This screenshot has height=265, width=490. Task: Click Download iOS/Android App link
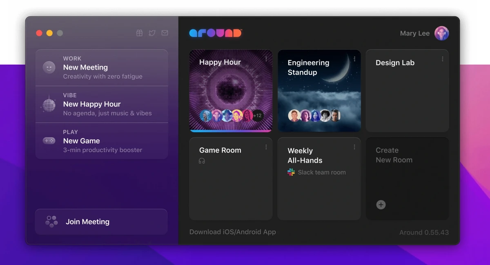pos(233,232)
